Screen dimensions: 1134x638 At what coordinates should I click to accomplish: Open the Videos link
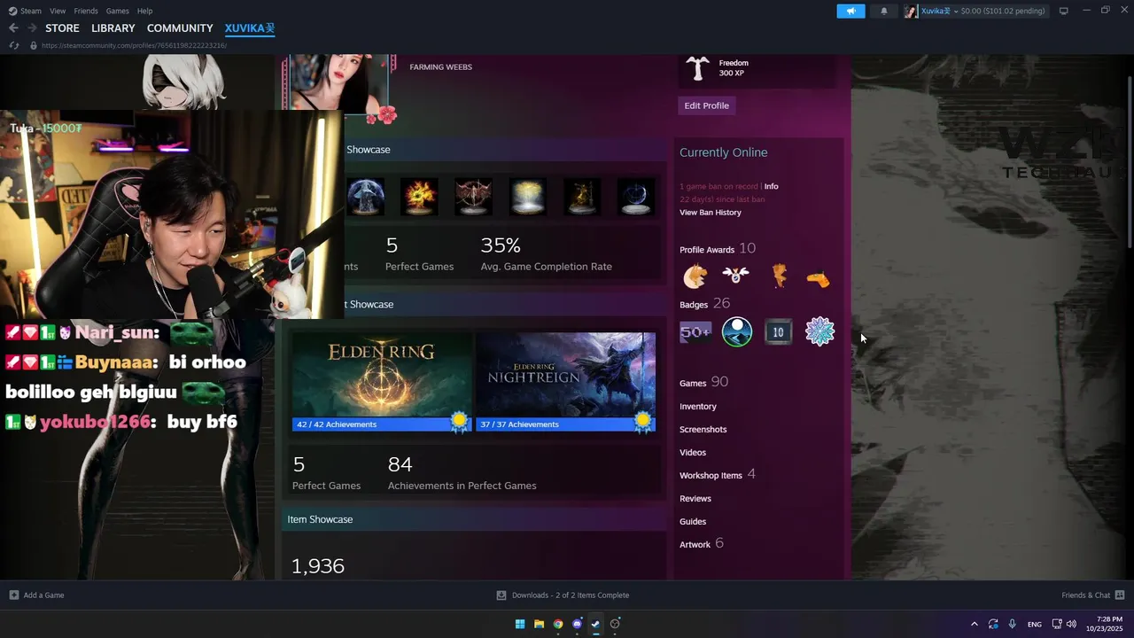(x=693, y=453)
